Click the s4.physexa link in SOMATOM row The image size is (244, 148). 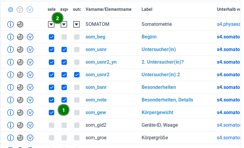228,24
